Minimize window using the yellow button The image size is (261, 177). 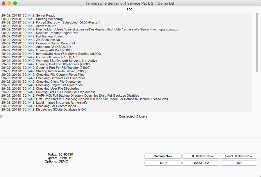point(9,3)
